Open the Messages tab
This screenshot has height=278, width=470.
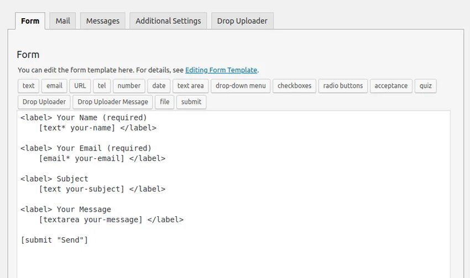tap(103, 21)
